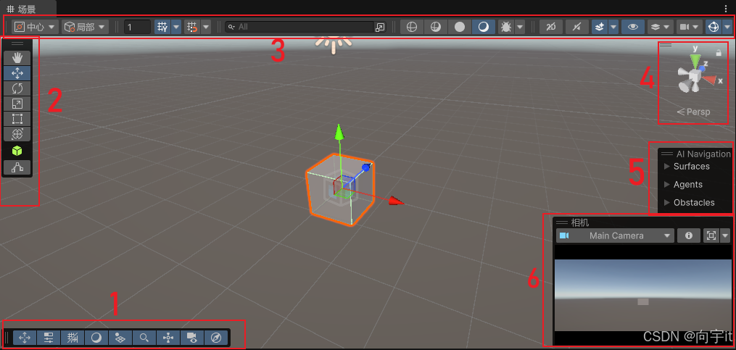Image resolution: width=736 pixels, height=350 pixels.
Task: Switch to Shaded Wireframe draw mode
Action: tap(436, 27)
